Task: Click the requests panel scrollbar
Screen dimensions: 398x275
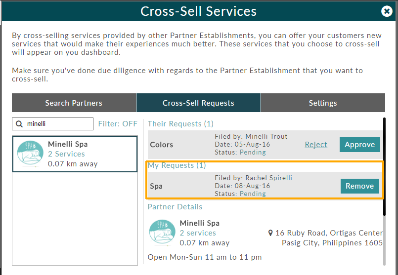Action: (384, 166)
